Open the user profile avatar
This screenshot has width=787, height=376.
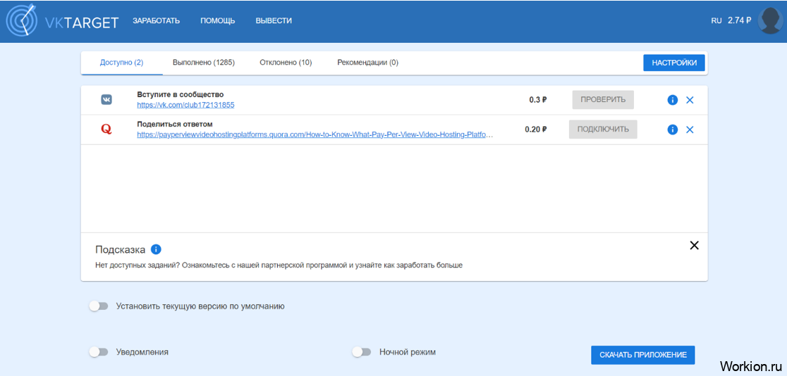(771, 20)
